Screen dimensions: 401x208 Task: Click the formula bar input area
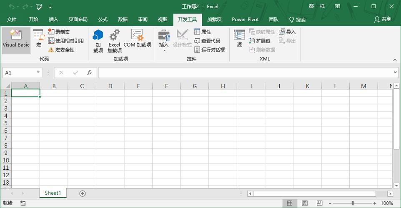tap(246, 73)
